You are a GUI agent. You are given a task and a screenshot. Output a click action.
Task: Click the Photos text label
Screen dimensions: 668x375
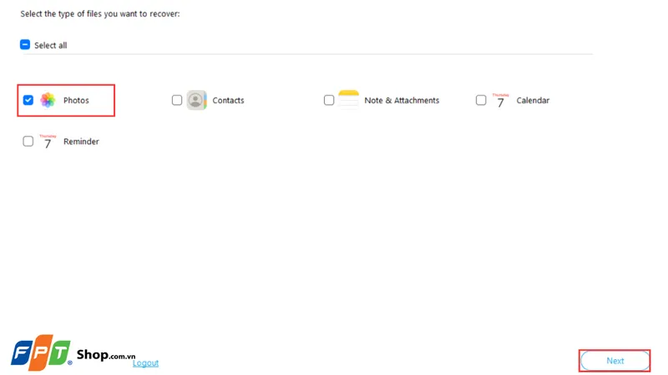pyautogui.click(x=76, y=101)
